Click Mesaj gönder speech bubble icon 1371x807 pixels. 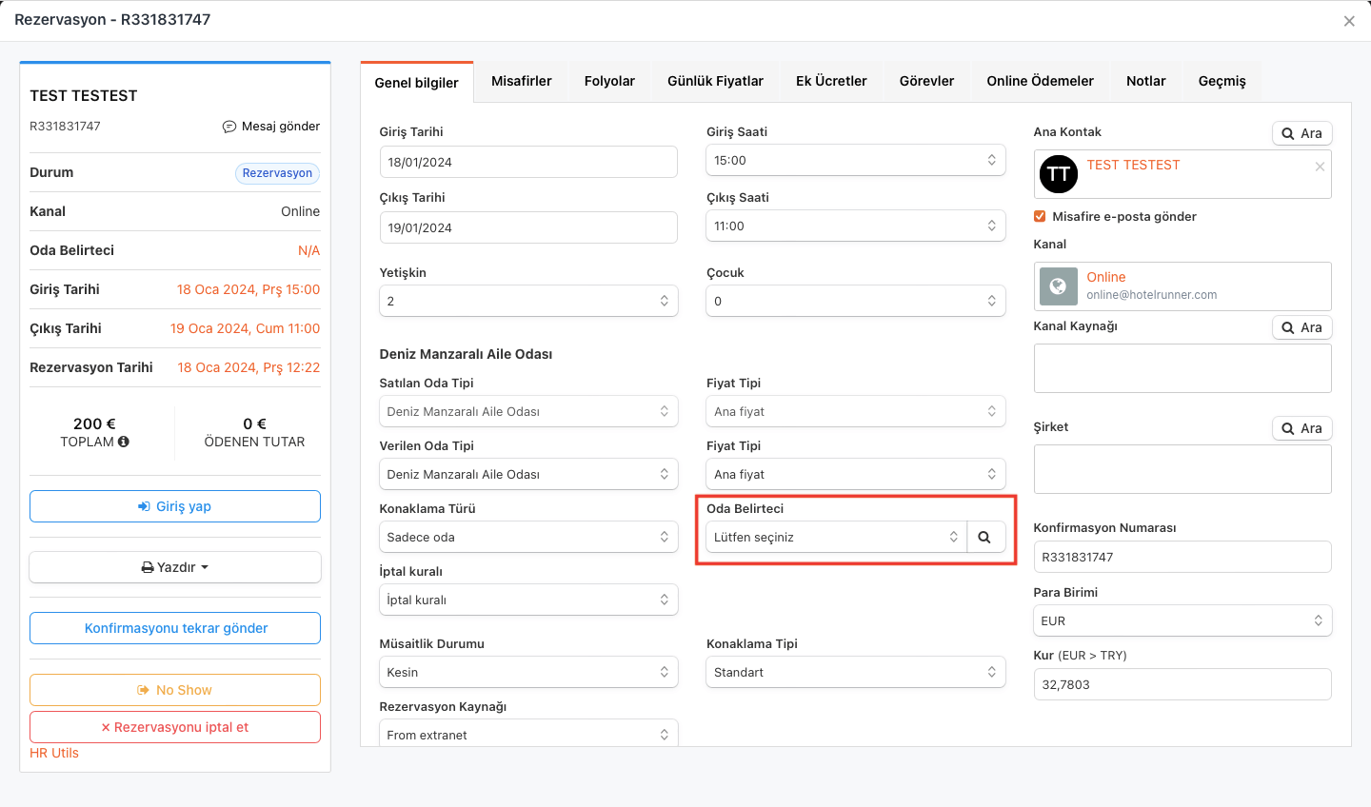coord(229,127)
